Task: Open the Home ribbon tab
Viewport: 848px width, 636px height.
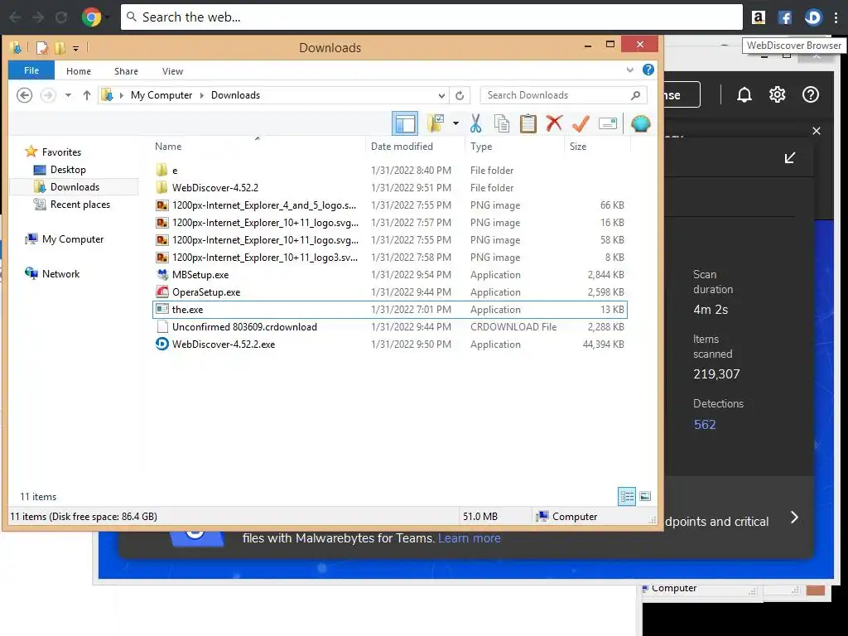Action: (79, 71)
